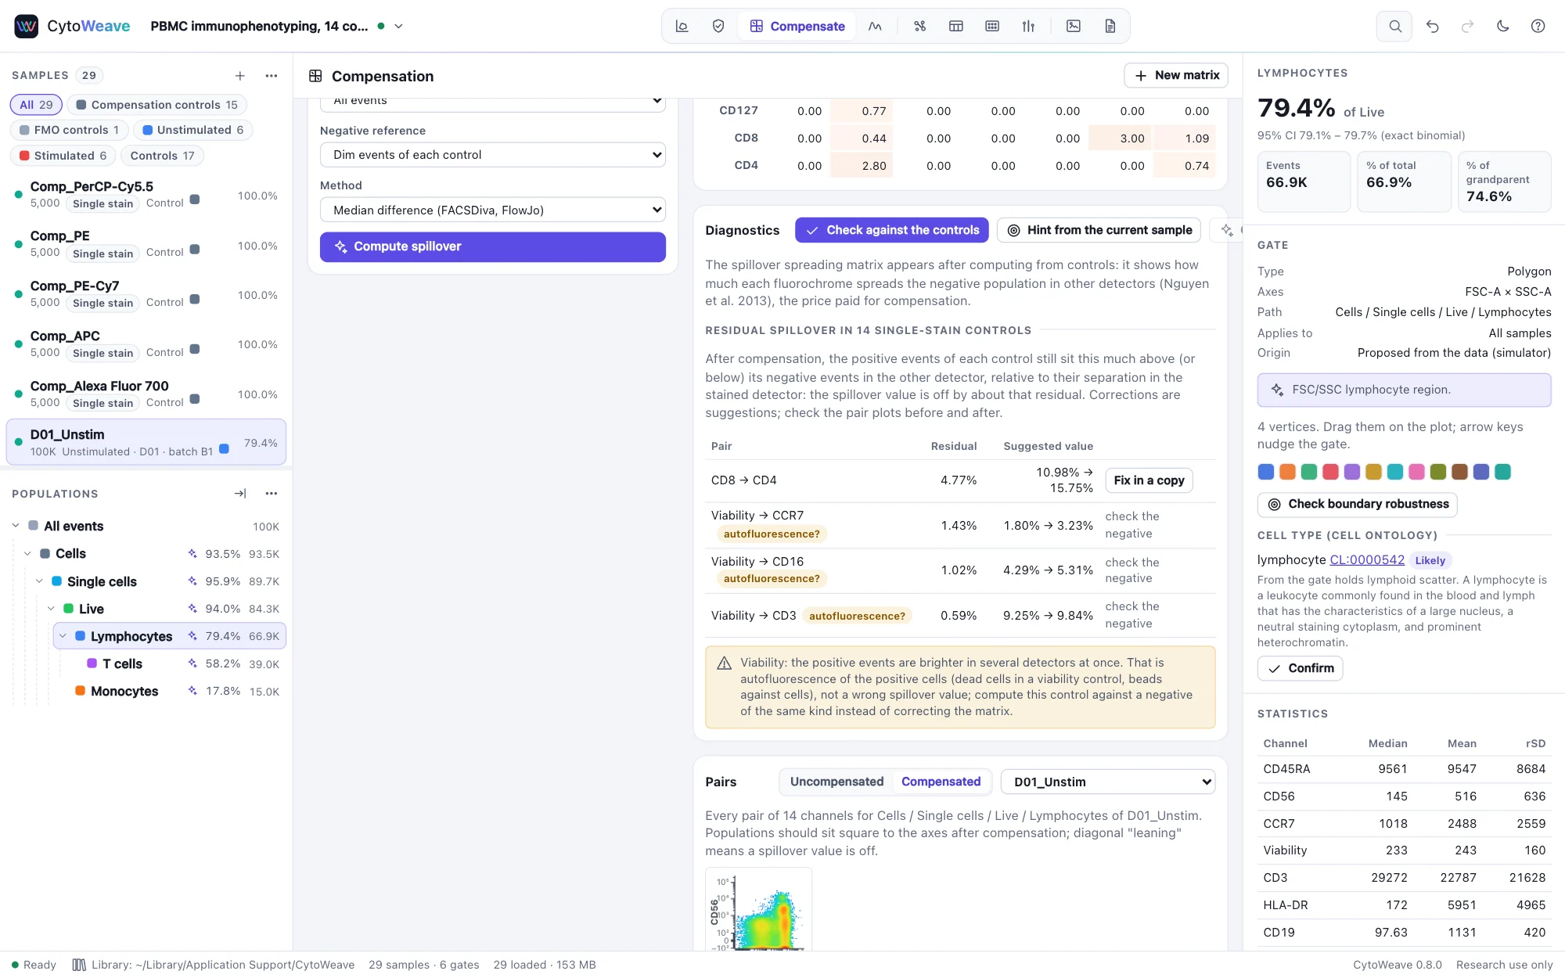Open the Negative reference dropdown

coord(493,155)
